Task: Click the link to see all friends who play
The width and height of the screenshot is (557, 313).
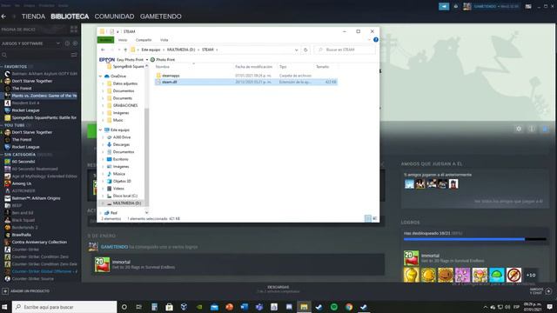Action: pyautogui.click(x=508, y=201)
